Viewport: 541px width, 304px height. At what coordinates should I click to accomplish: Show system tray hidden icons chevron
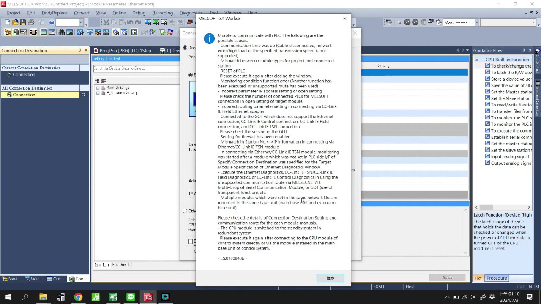pyautogui.click(x=448, y=297)
